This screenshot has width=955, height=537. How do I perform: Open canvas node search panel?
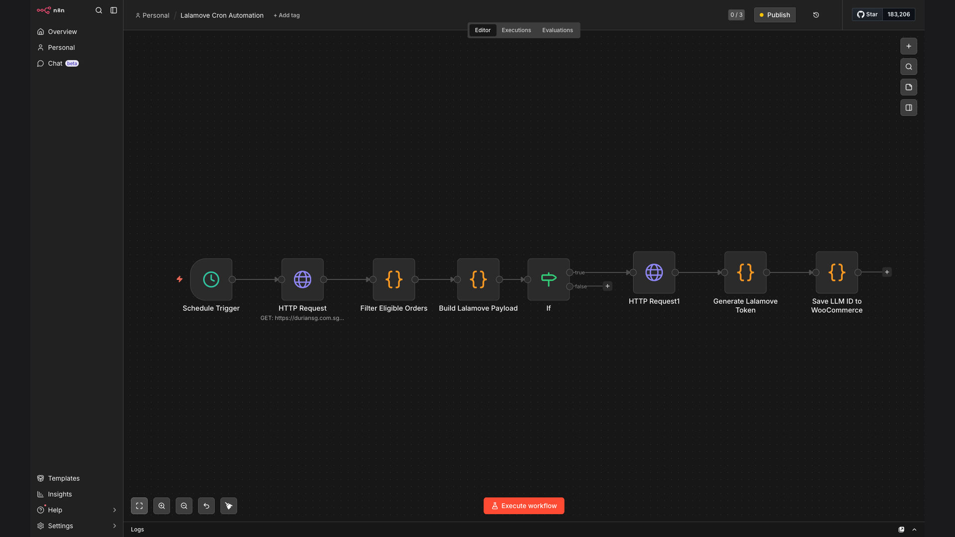[908, 67]
